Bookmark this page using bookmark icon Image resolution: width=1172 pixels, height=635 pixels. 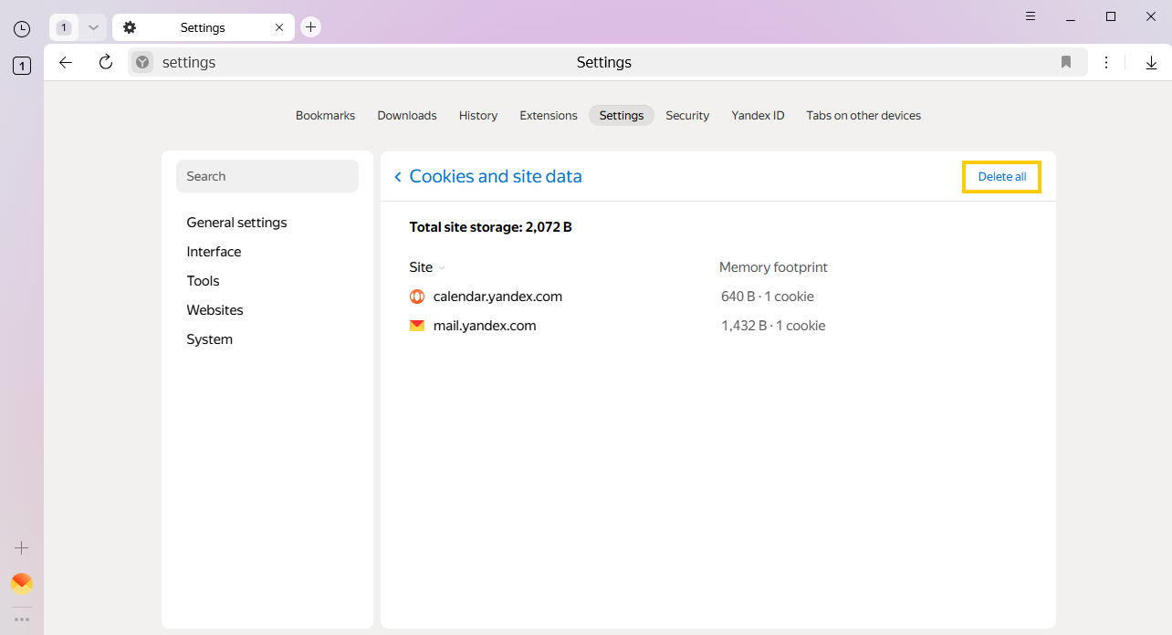coord(1065,62)
